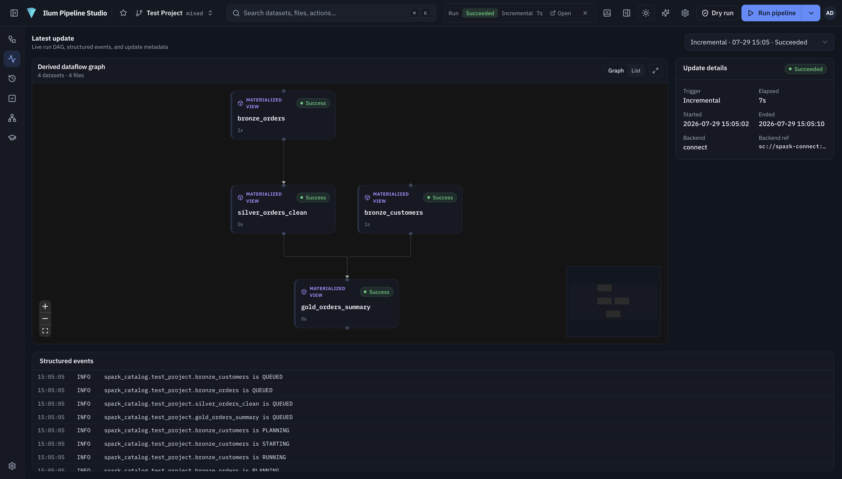Click materialized view cube icon on gold_orders_summary
The height and width of the screenshot is (479, 842).
[304, 292]
